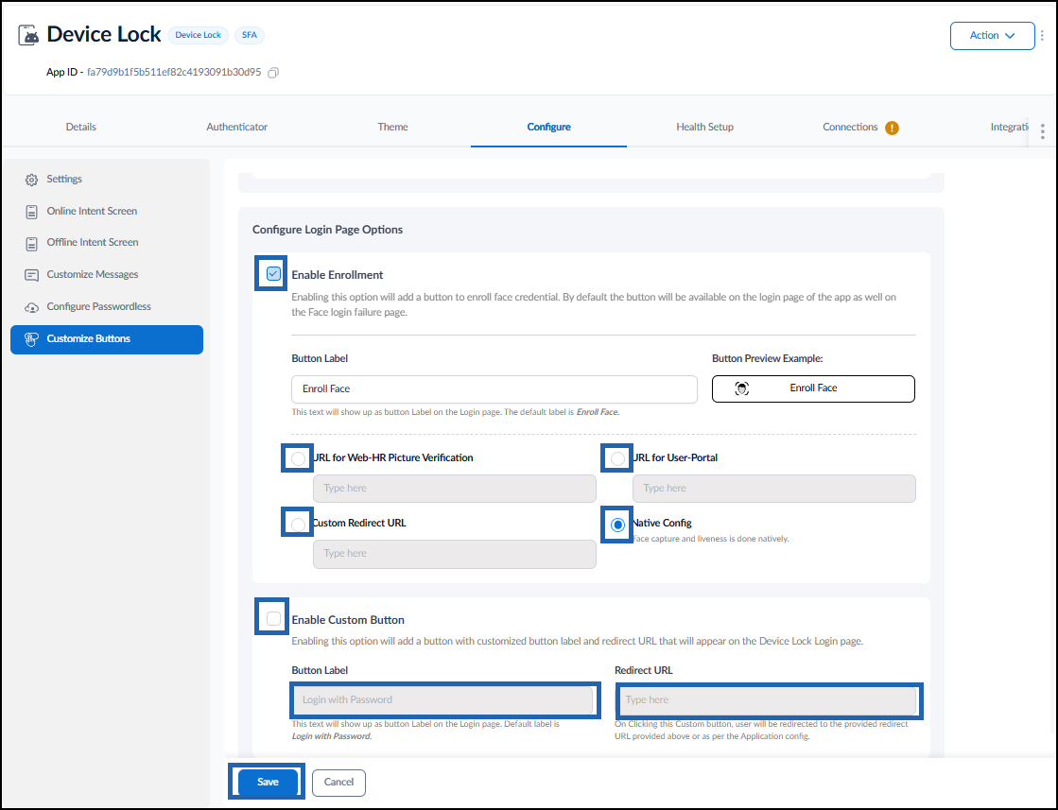
Task: Click the Save button
Action: click(x=268, y=782)
